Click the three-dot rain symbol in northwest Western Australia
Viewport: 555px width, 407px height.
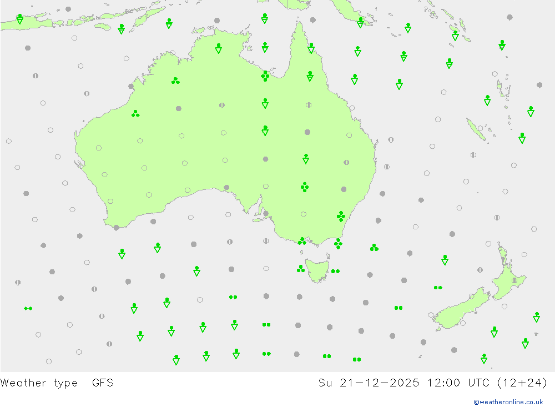(135, 114)
